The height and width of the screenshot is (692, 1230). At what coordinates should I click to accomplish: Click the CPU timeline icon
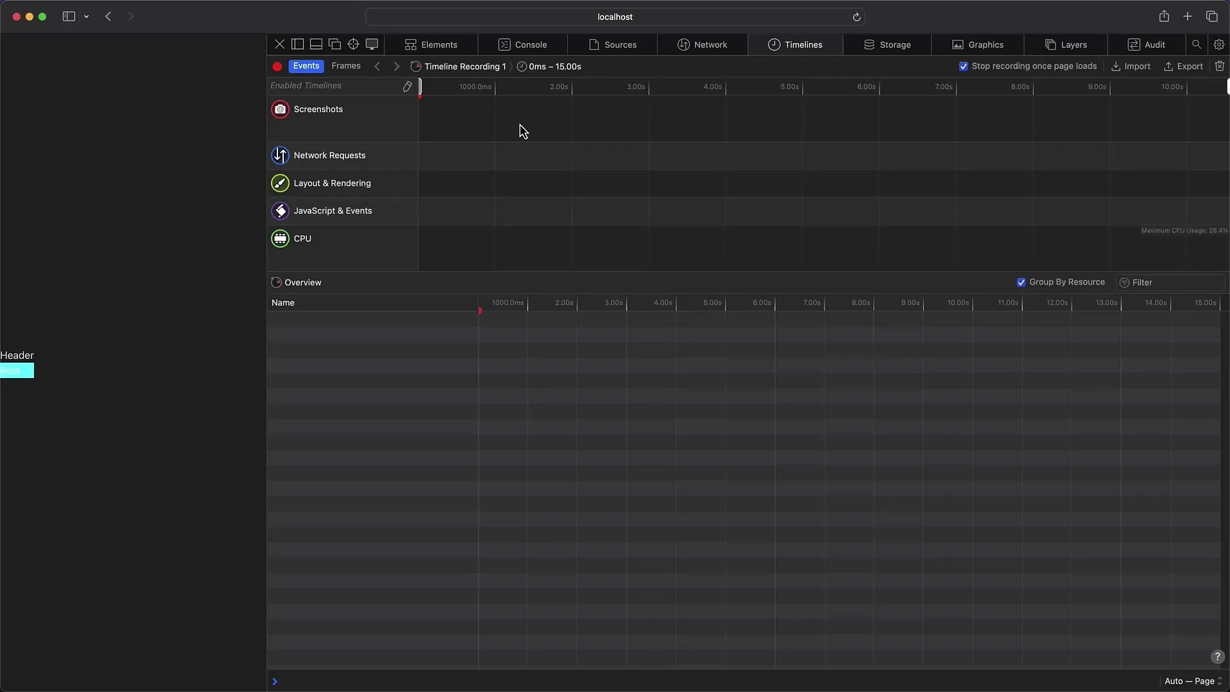click(281, 238)
